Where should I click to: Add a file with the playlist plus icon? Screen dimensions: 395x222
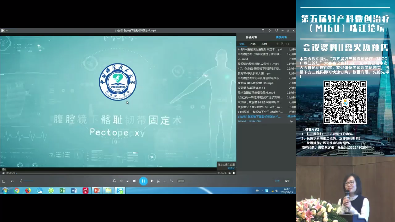277,44
